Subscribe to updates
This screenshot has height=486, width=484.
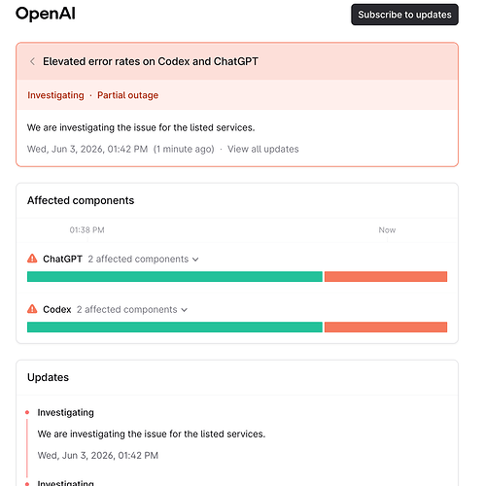pyautogui.click(x=404, y=15)
